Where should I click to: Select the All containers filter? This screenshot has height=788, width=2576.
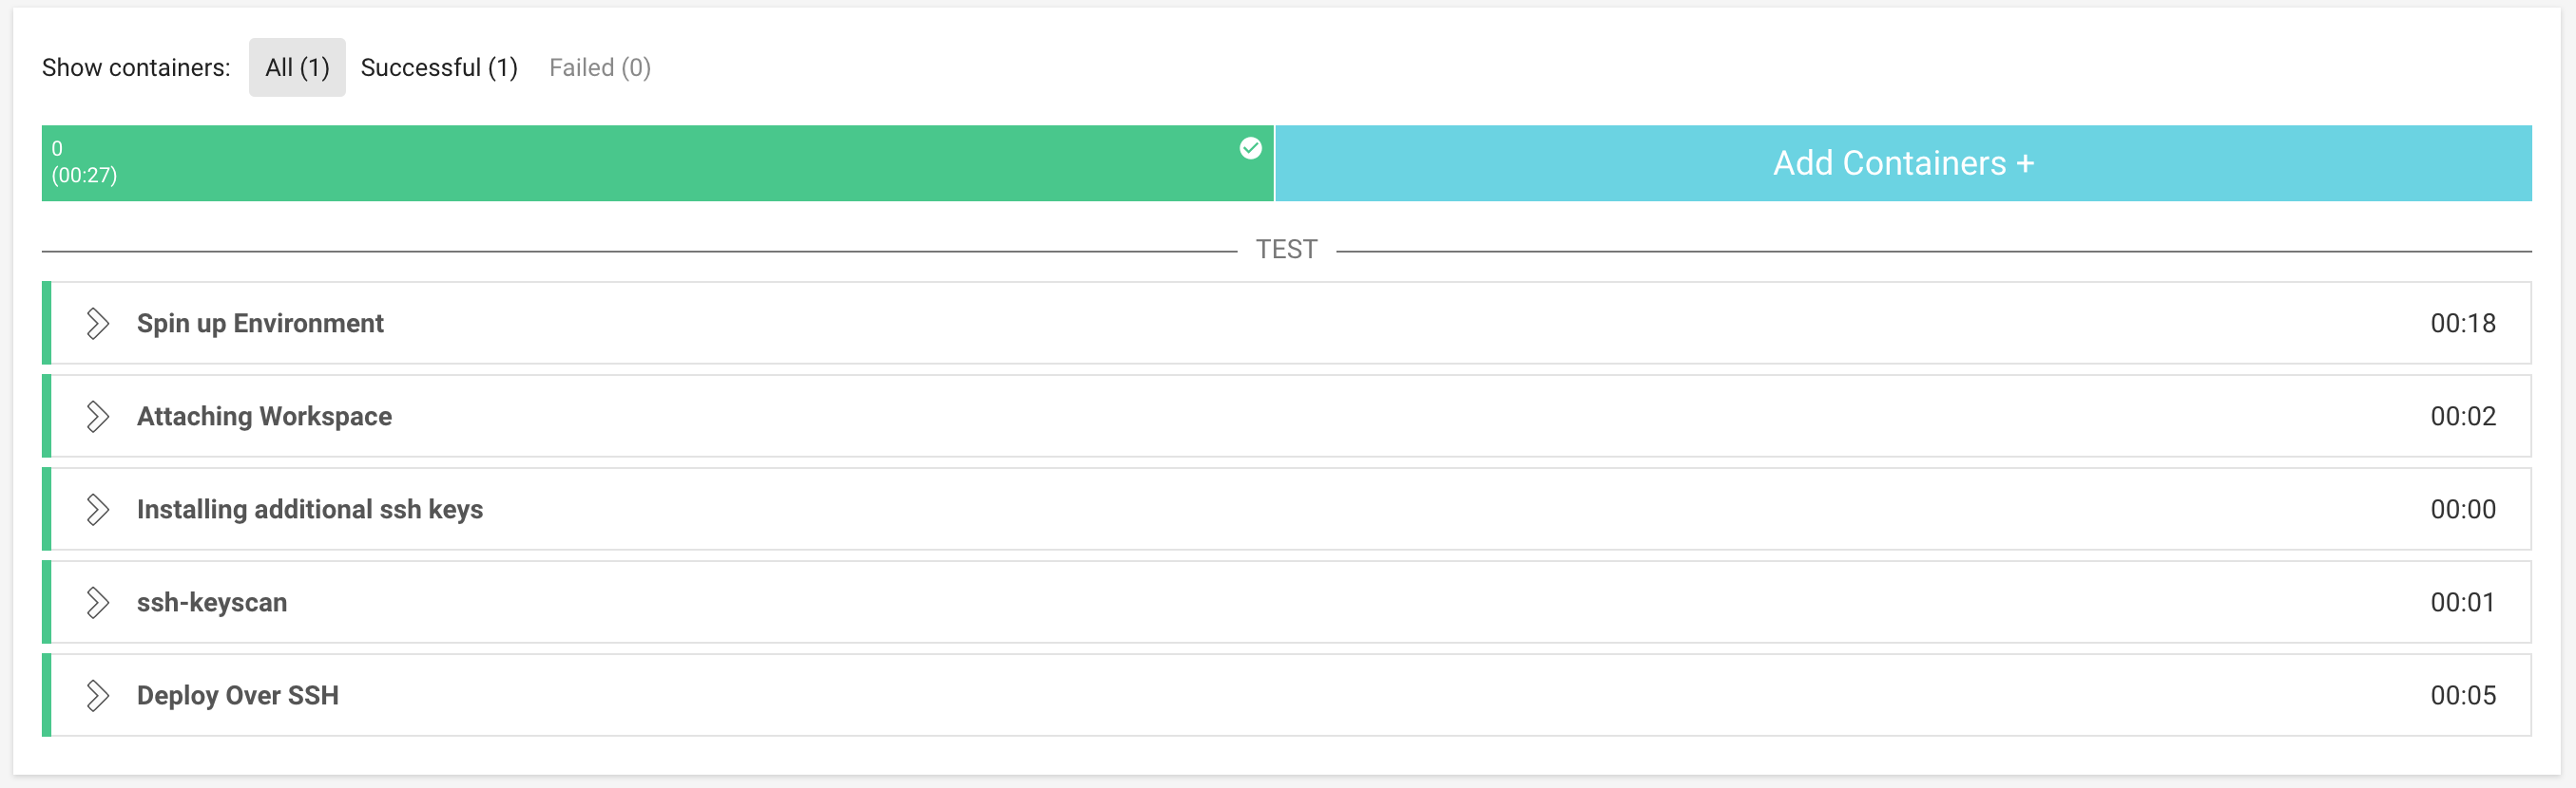click(297, 66)
